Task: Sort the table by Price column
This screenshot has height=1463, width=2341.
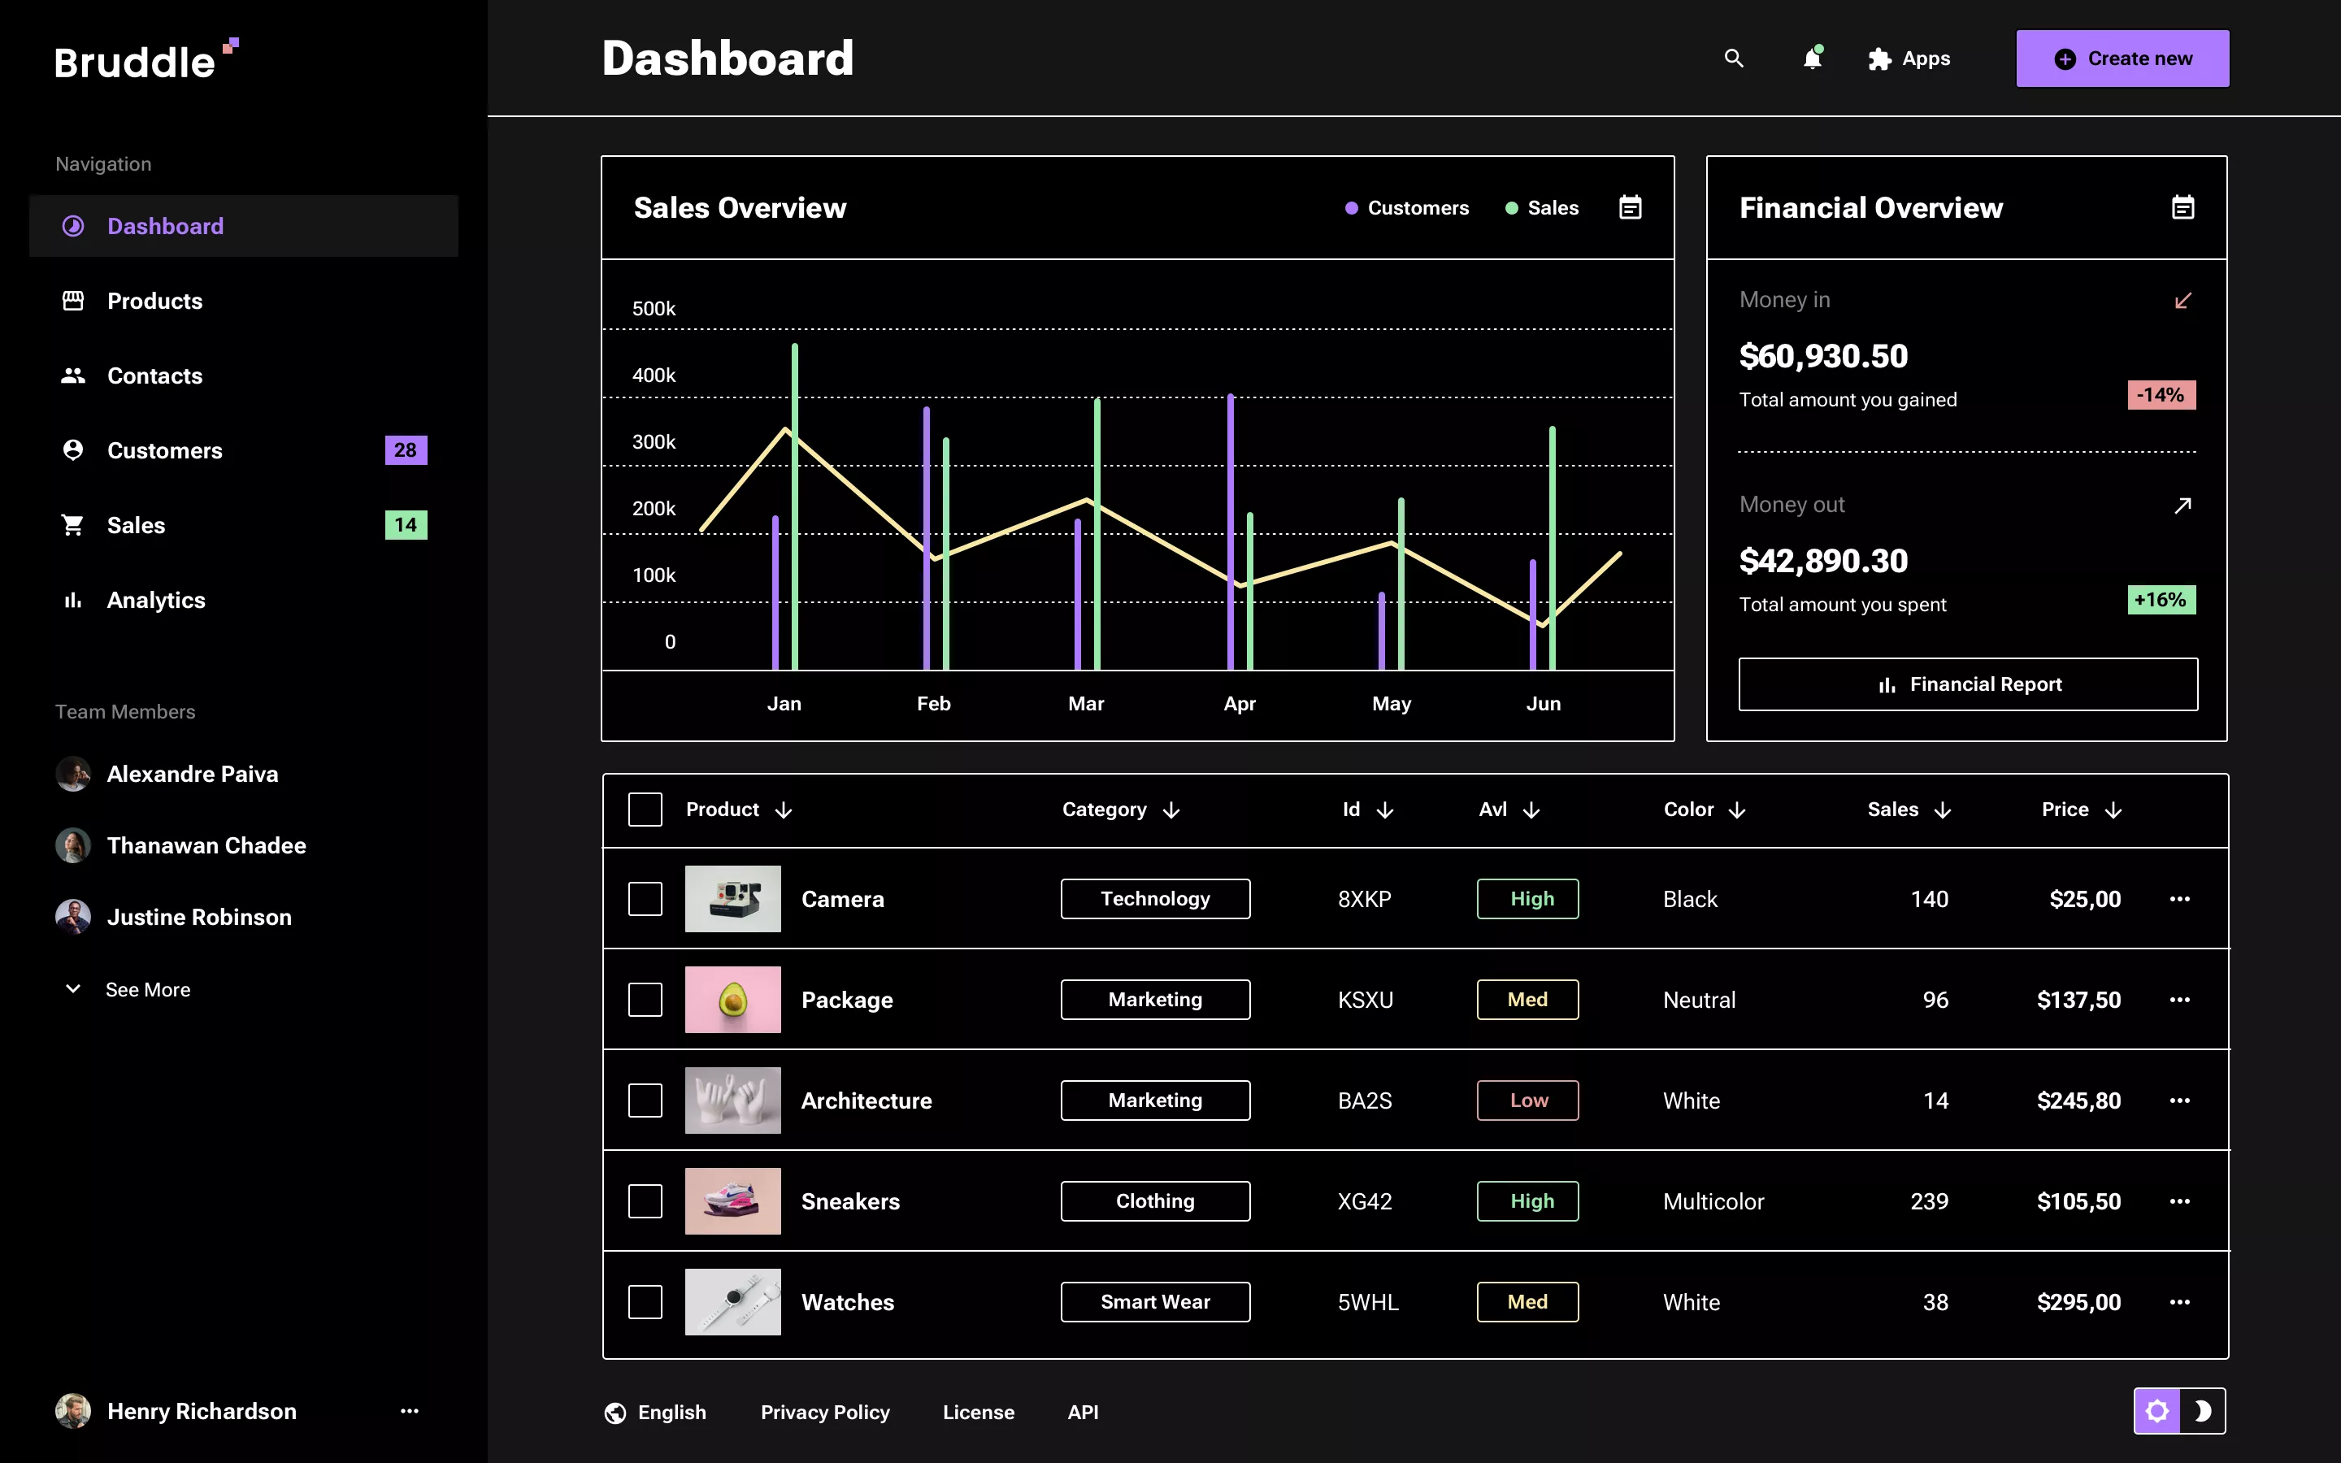Action: (2080, 809)
